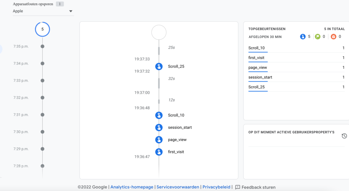This screenshot has height=191, width=349.
Task: Click the first_visit label in timeline
Action: [176, 152]
